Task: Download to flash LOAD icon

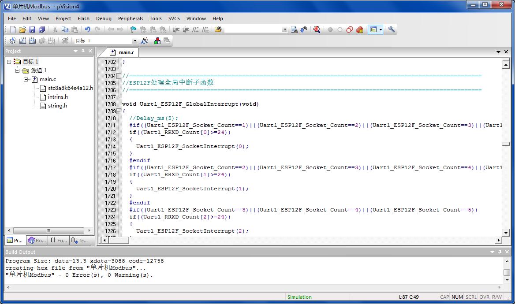Action: click(65, 41)
